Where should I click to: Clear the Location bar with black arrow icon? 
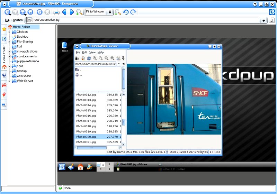point(7,20)
